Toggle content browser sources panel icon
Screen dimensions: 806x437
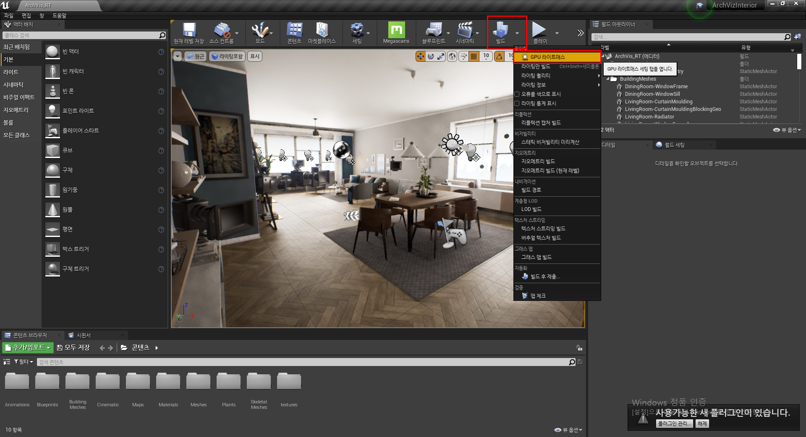[7, 362]
